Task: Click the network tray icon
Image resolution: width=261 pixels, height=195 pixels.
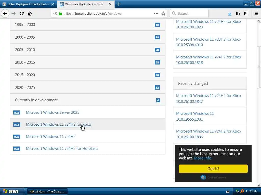Action: (x=237, y=191)
